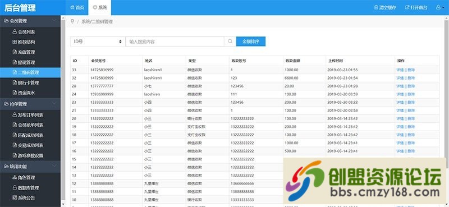Viewport: 449px width, 207px height.
Task: Click name laoshiren in ID 24 row
Action: 152,94
